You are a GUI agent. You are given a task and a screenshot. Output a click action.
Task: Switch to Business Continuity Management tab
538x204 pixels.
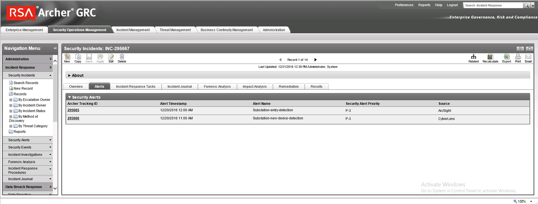click(227, 30)
